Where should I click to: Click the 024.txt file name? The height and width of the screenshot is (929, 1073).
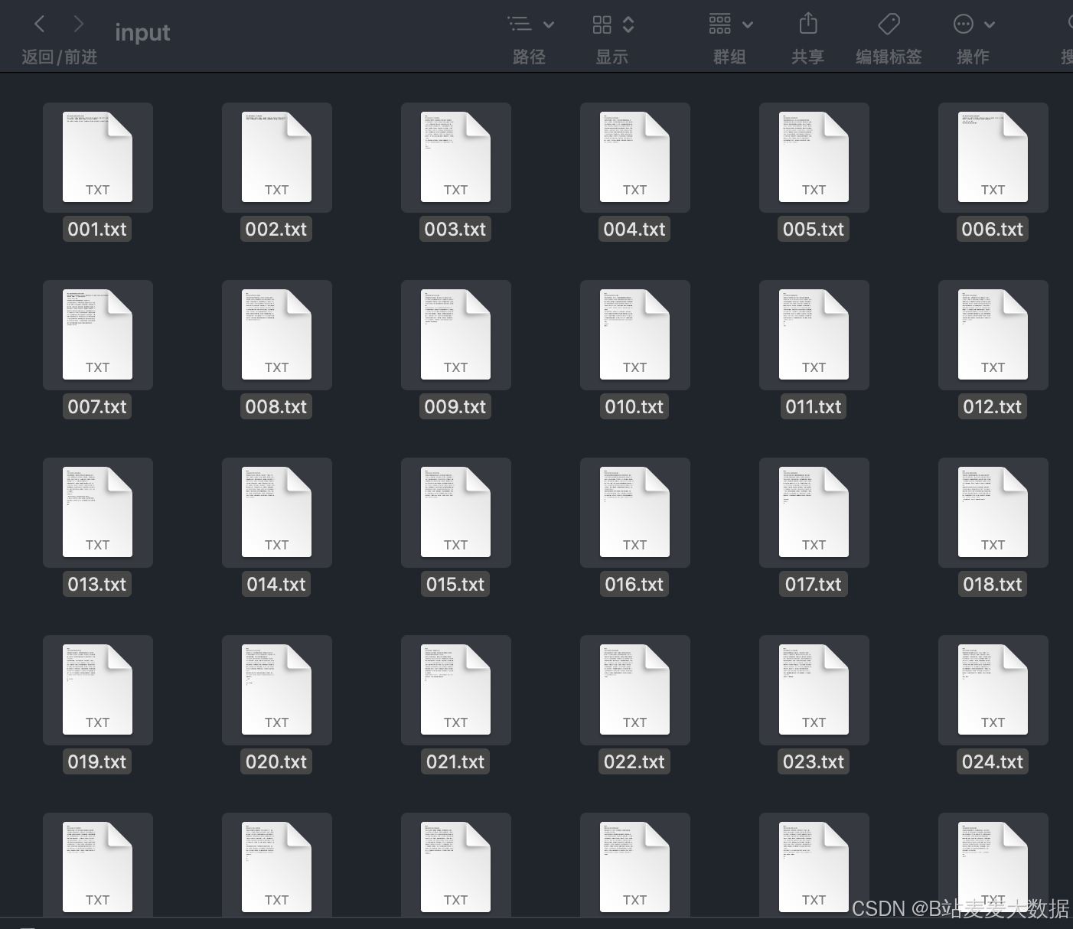coord(993,761)
